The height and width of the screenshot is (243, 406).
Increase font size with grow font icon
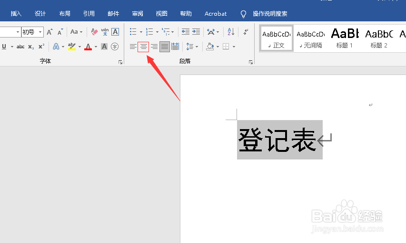50,32
